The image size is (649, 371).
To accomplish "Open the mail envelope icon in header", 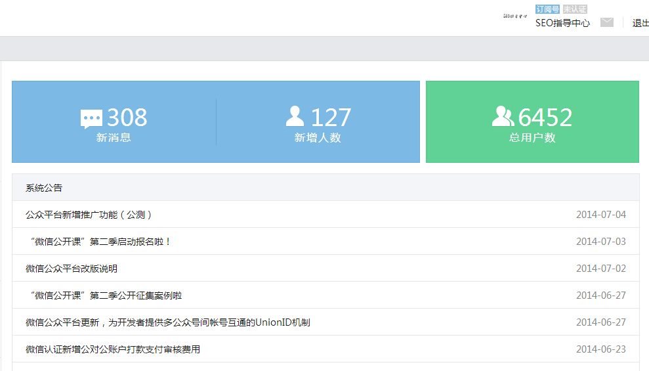I will pos(607,22).
